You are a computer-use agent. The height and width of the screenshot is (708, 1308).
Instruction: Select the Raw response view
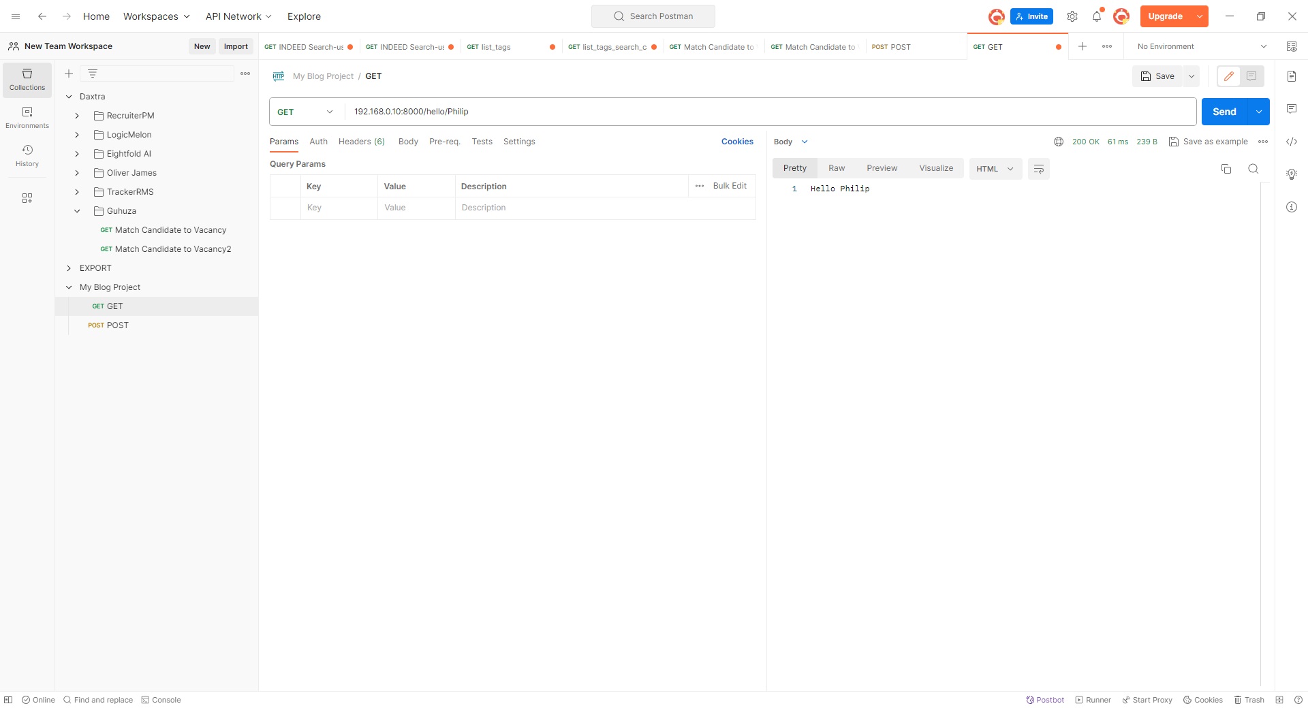tap(837, 168)
